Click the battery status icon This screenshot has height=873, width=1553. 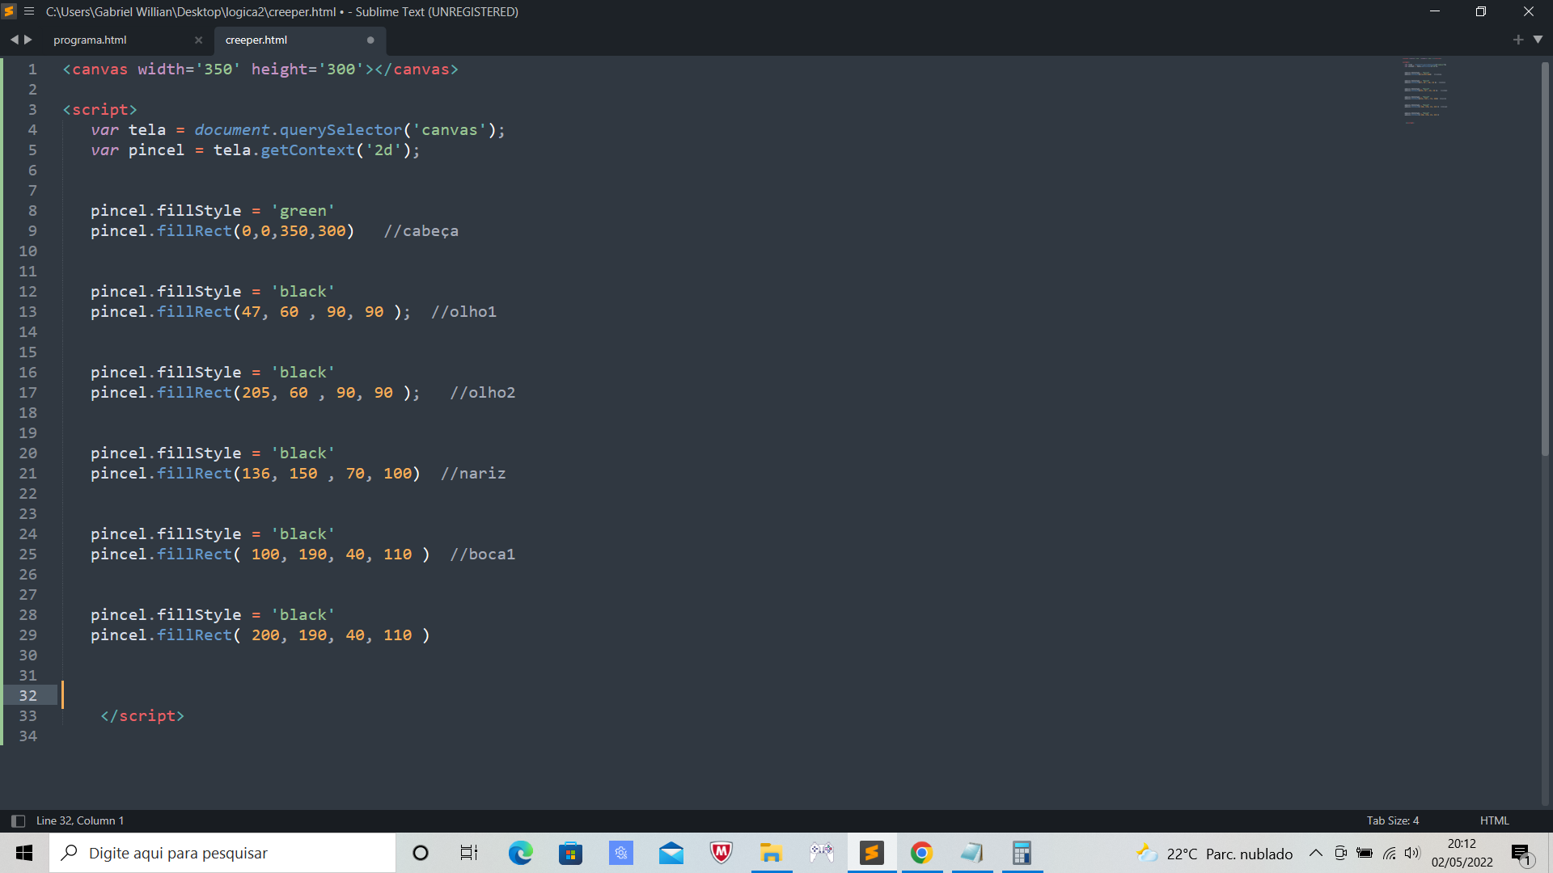(1365, 853)
